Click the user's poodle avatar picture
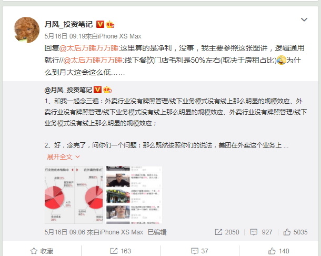 click(x=27, y=30)
